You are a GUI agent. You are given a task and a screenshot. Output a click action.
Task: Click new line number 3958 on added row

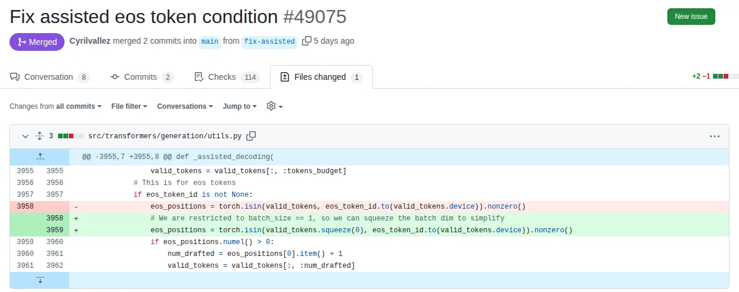coord(54,218)
